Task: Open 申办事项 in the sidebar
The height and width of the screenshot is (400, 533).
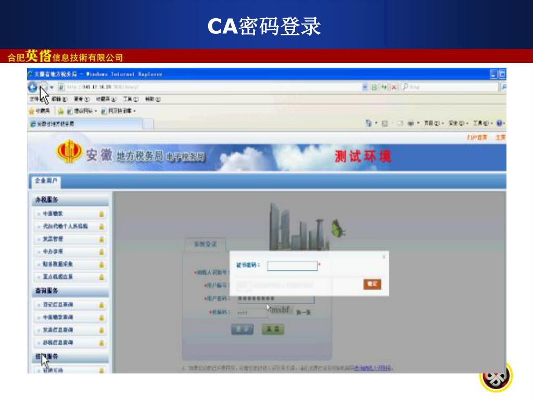Action: coord(53,252)
